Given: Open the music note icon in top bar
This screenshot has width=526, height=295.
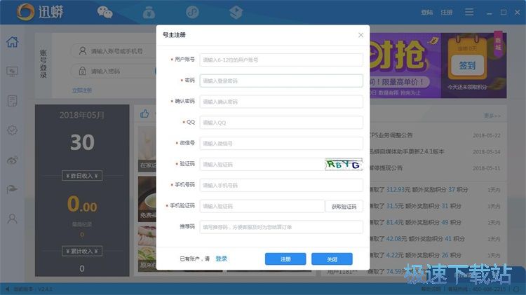Looking at the screenshot, I should [193, 13].
